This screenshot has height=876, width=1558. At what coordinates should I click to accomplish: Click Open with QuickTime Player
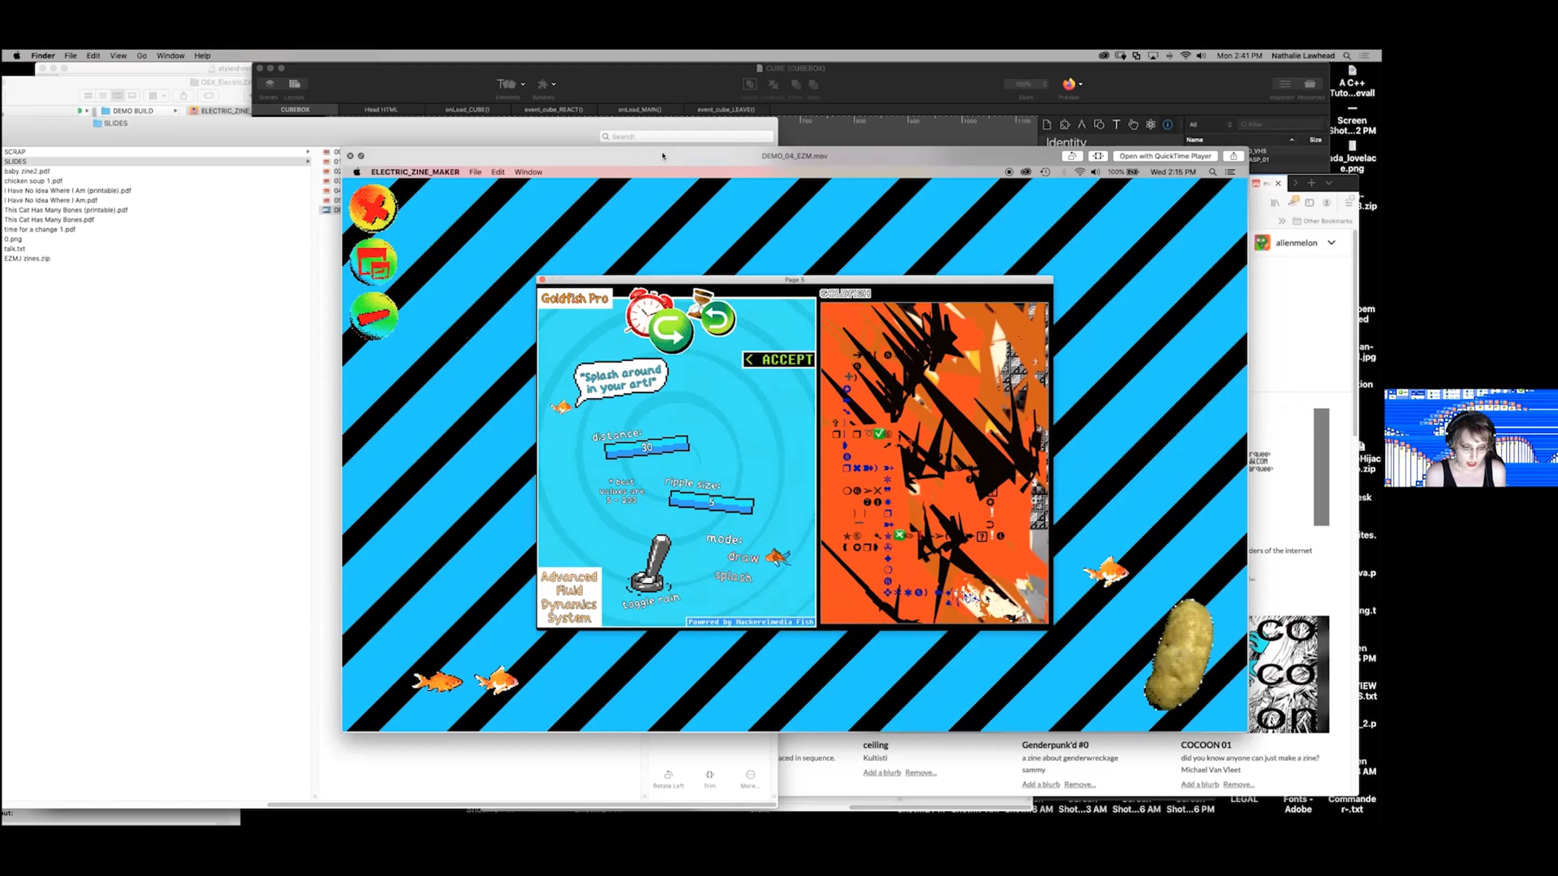tap(1165, 156)
